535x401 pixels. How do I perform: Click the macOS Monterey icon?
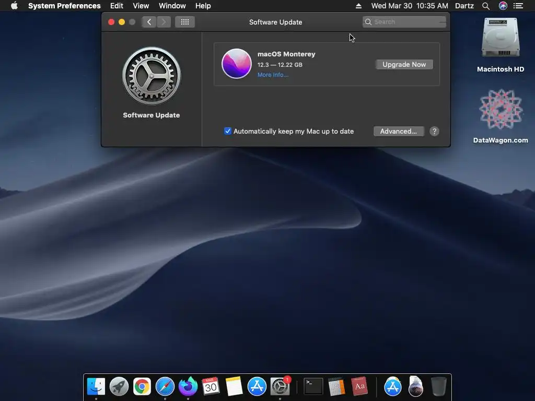[237, 64]
